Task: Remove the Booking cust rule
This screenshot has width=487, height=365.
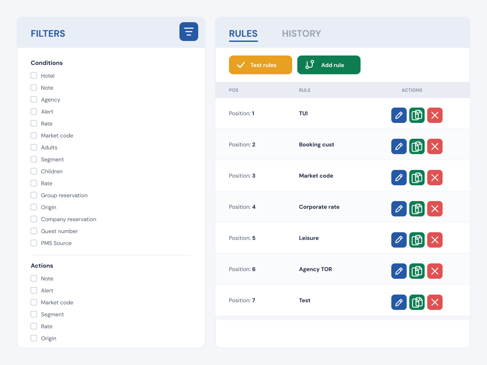Action: 435,146
